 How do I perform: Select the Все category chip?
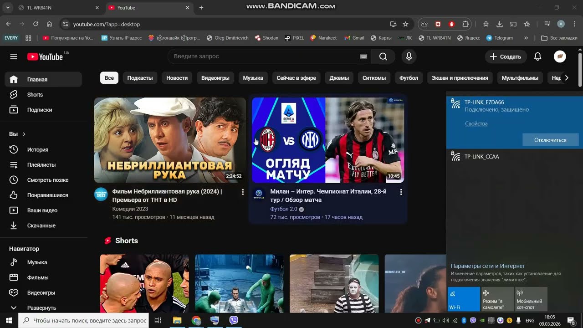click(109, 78)
